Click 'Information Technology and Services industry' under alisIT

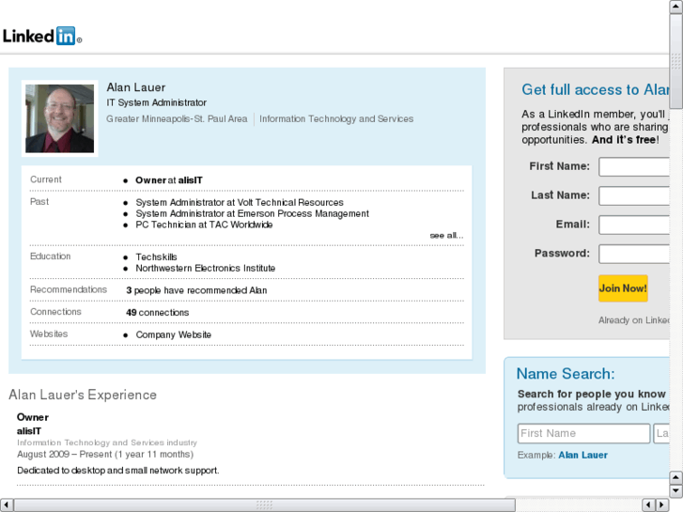(x=107, y=442)
